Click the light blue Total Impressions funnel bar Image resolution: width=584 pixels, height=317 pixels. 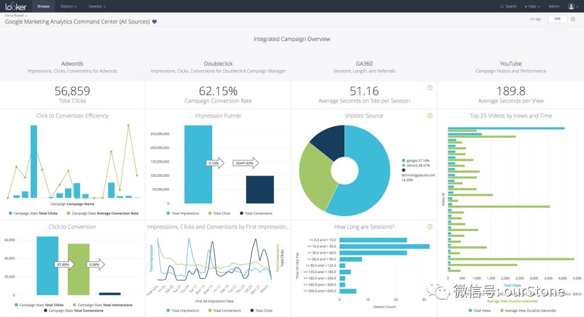tap(198, 164)
